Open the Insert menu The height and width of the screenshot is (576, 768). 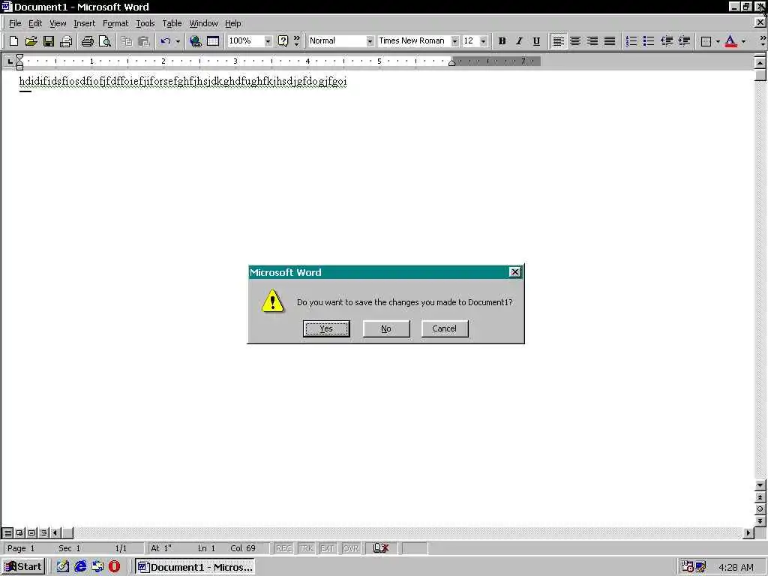point(84,23)
